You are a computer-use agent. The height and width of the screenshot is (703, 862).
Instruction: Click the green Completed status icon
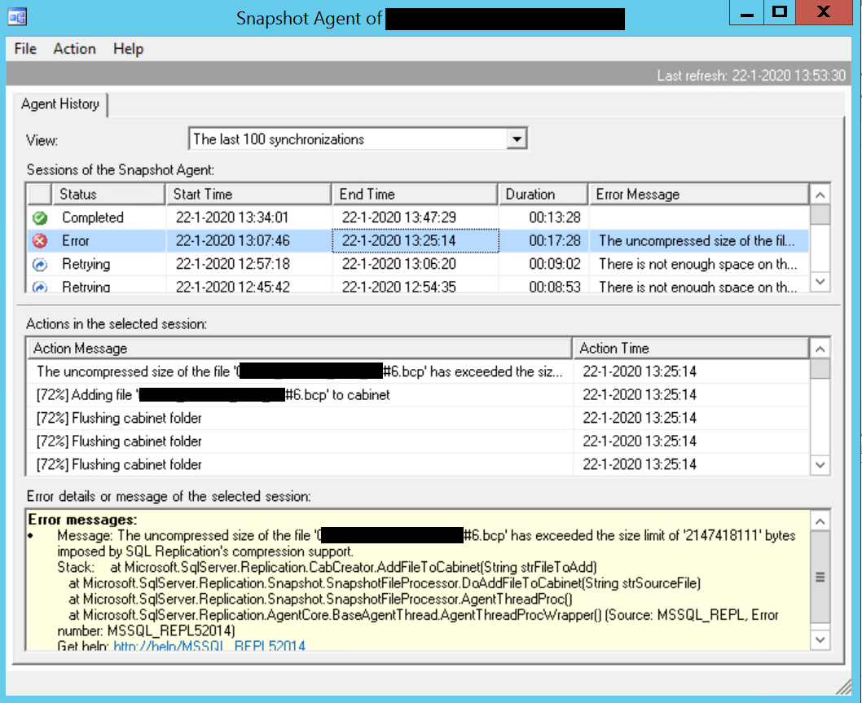pos(42,217)
